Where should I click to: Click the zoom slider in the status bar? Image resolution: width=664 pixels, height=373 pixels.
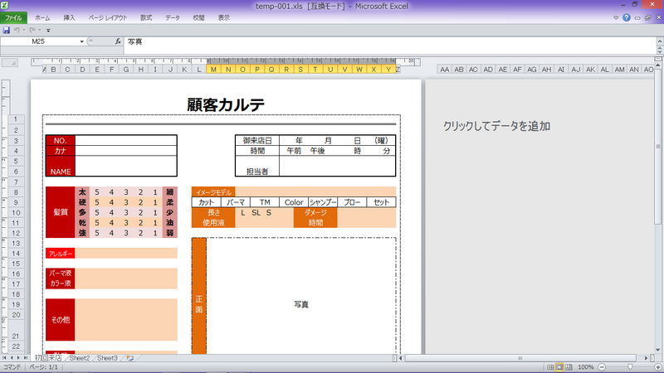click(628, 366)
